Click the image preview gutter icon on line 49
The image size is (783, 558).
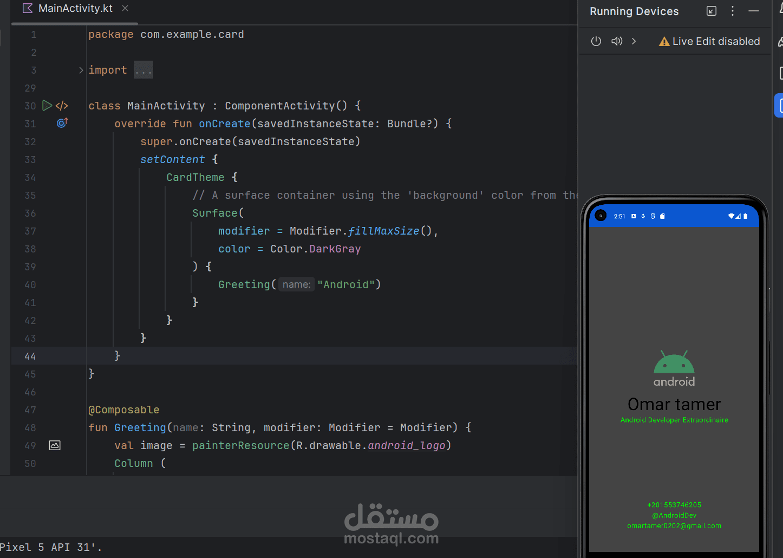point(55,445)
